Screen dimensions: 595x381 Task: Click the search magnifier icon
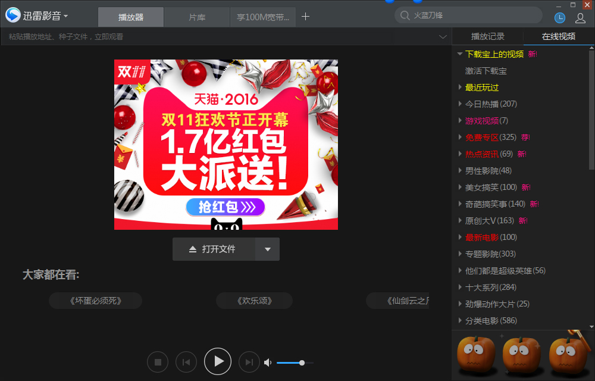tap(405, 15)
